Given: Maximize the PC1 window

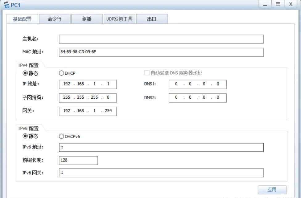Looking at the screenshot, I should tap(278, 5).
